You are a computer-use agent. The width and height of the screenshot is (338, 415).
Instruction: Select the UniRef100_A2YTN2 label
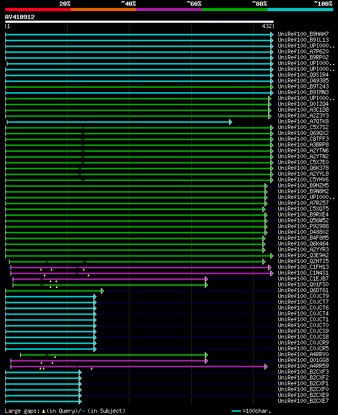pos(303,157)
